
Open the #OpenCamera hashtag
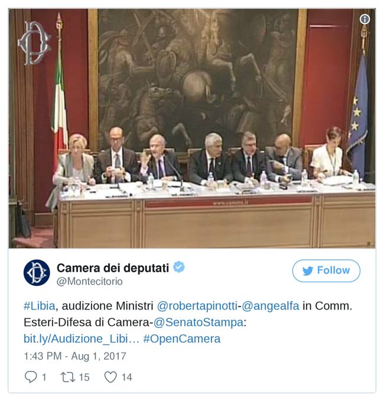[182, 338]
